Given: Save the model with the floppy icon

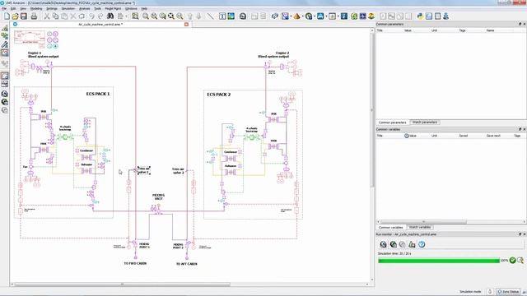Looking at the screenshot, I should pos(24,16).
